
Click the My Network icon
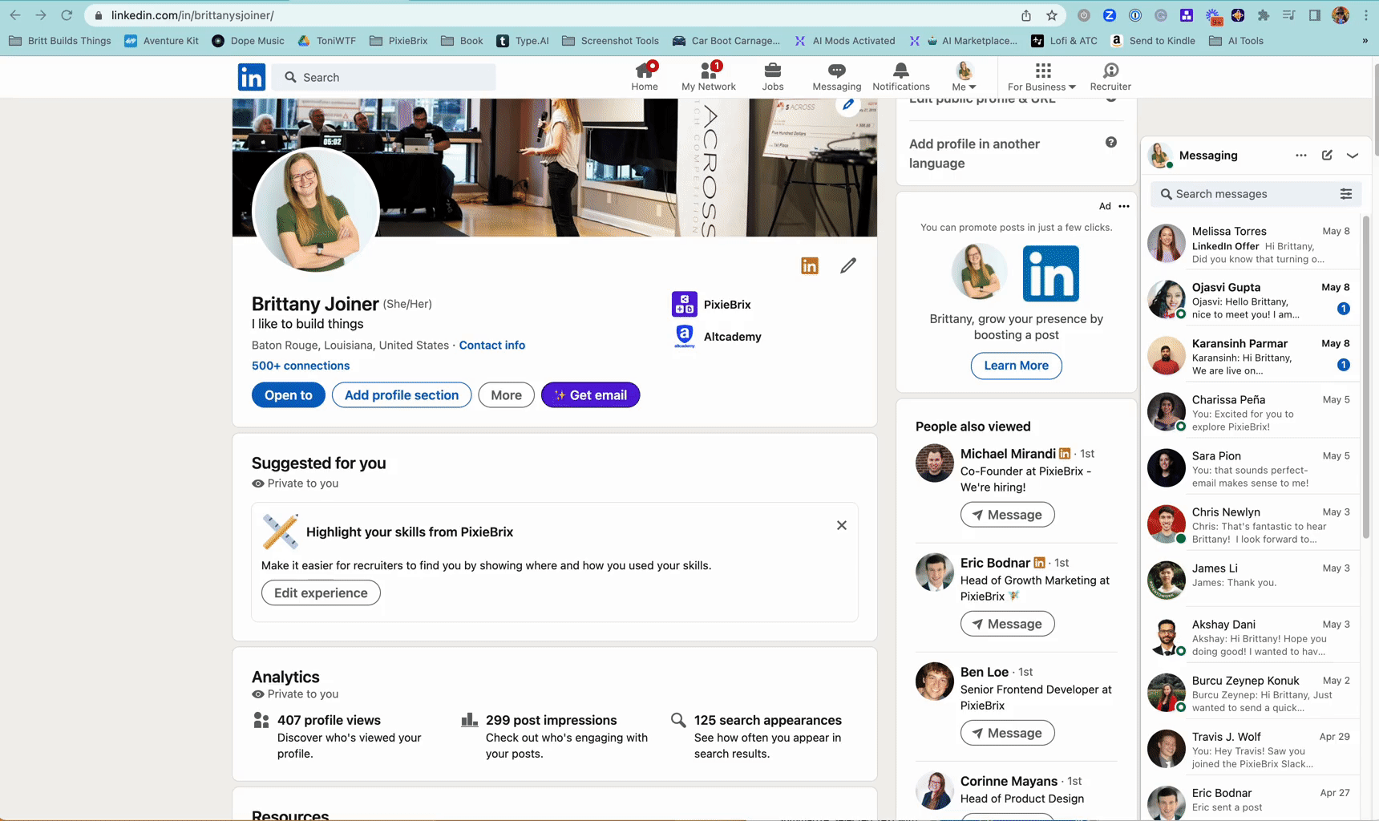coord(708,71)
